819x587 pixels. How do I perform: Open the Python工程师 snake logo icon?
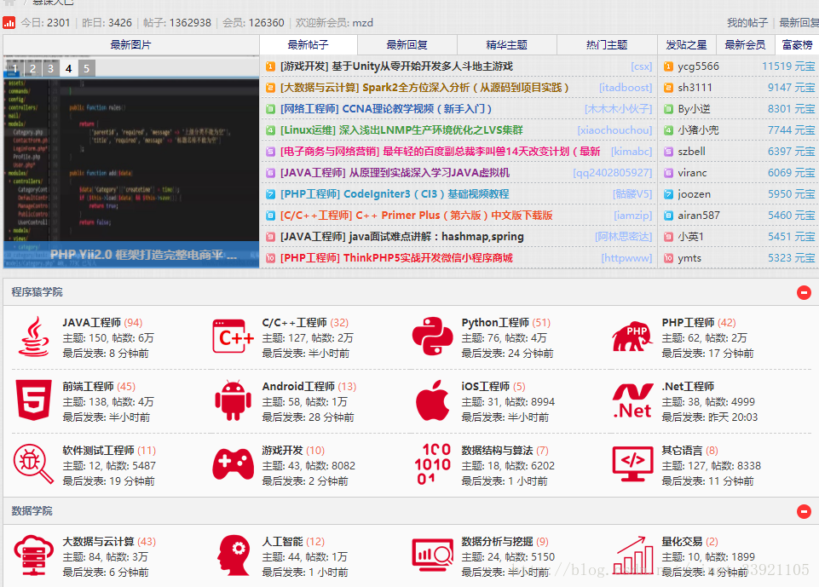[x=432, y=337]
